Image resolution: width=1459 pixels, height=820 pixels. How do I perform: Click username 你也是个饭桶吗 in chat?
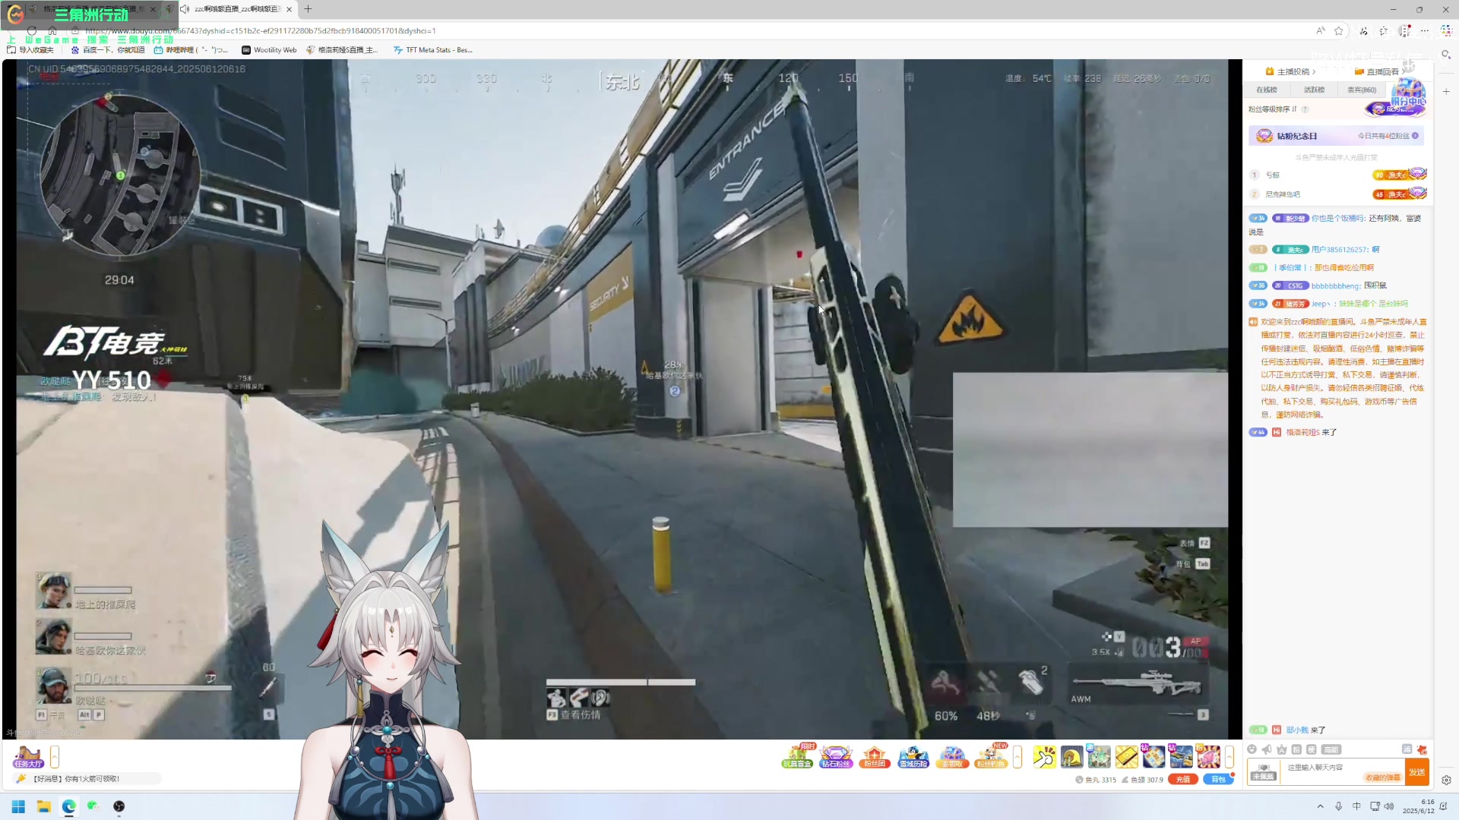click(1338, 218)
